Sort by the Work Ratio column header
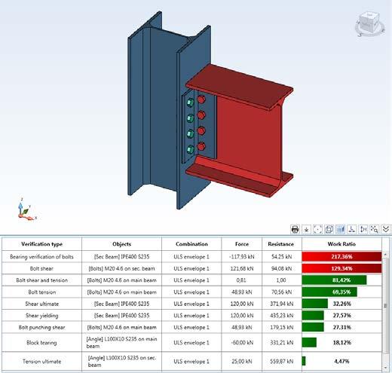 pos(341,244)
